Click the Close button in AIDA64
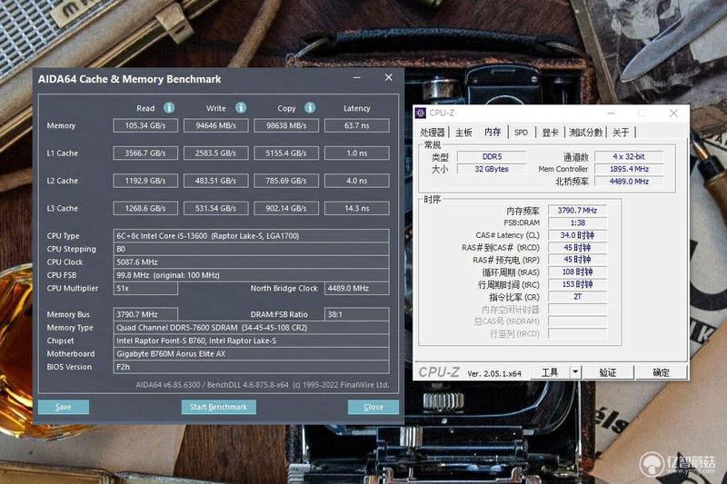Image resolution: width=727 pixels, height=484 pixels. (373, 407)
